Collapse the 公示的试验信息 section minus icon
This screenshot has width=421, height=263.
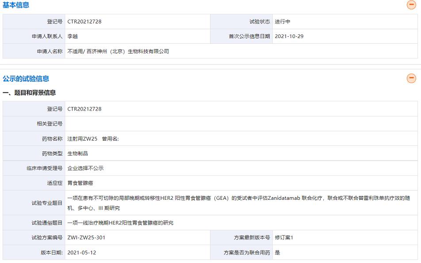tap(411, 79)
